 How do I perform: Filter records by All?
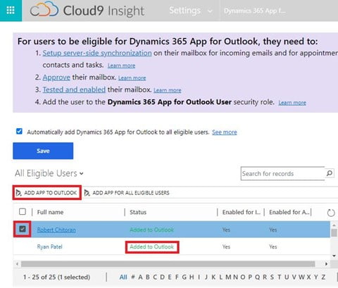(x=123, y=277)
